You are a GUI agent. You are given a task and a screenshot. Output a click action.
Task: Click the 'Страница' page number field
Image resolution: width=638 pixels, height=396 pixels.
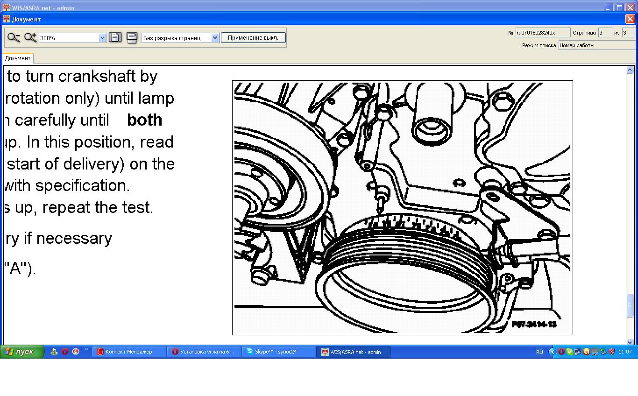605,33
